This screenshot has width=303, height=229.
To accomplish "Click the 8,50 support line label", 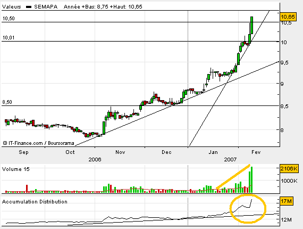I will pyautogui.click(x=7, y=102).
